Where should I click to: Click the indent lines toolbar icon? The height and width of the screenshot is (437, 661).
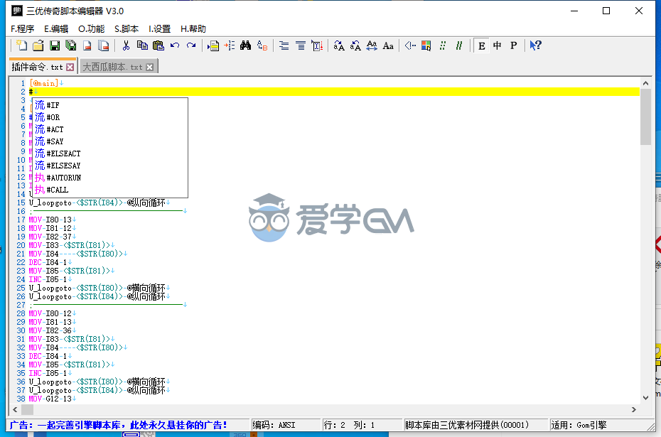coord(284,45)
